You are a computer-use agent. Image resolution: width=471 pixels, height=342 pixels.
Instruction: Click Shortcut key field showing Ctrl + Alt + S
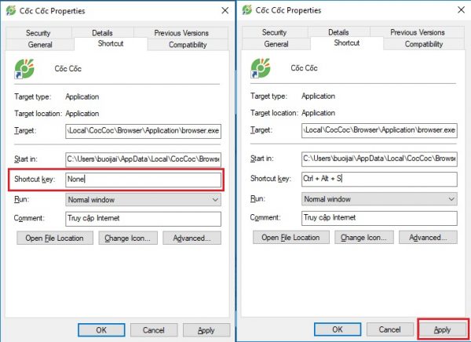[379, 179]
